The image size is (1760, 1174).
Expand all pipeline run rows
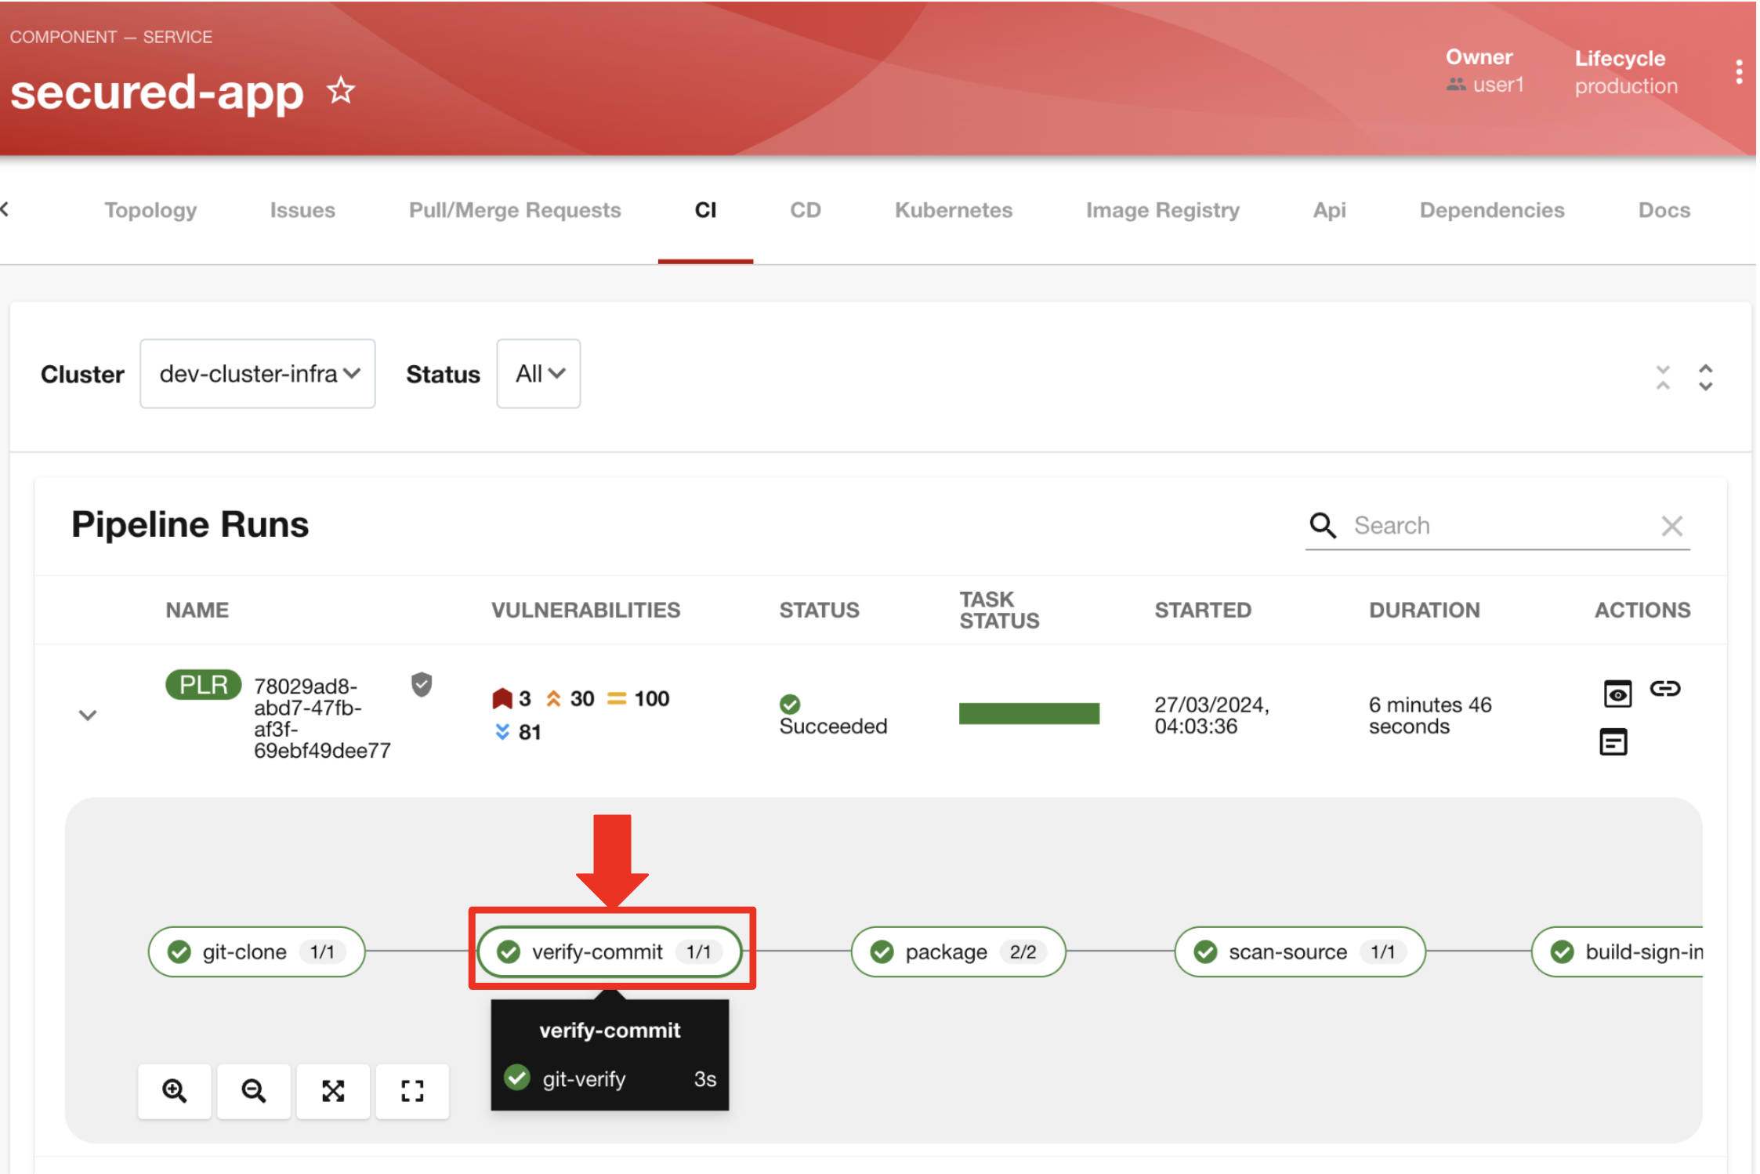(1705, 377)
